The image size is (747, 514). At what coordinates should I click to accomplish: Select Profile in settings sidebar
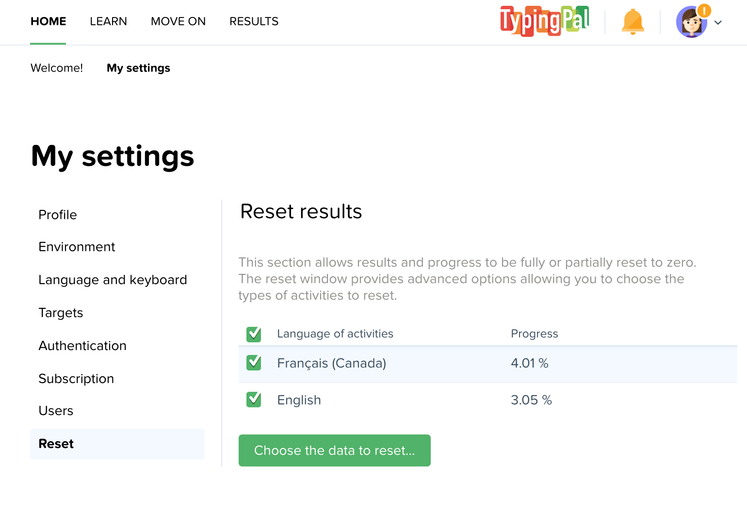coord(58,215)
